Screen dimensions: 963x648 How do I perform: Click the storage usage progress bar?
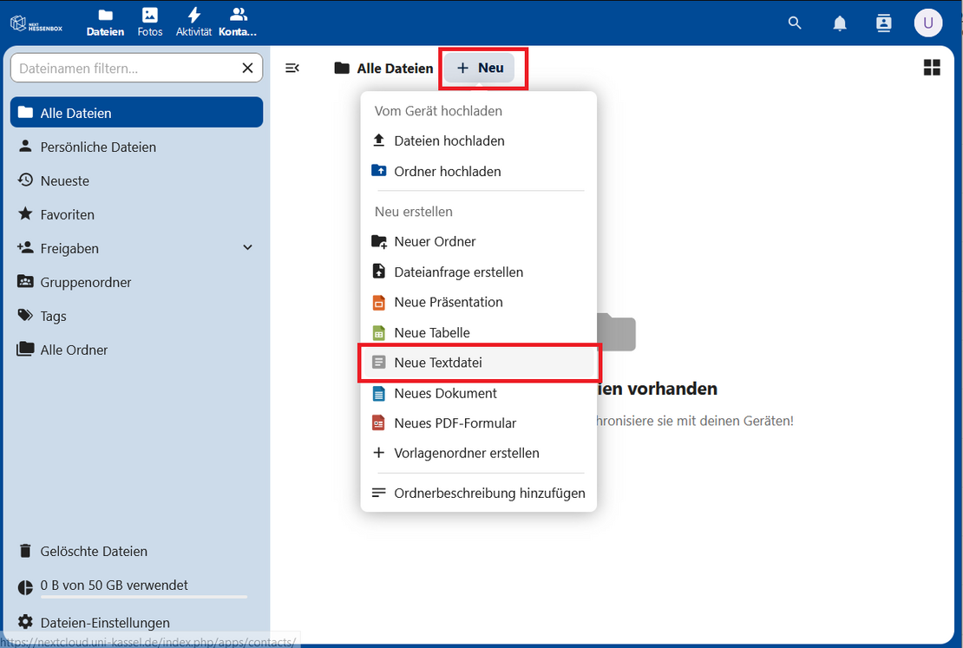pos(143,597)
